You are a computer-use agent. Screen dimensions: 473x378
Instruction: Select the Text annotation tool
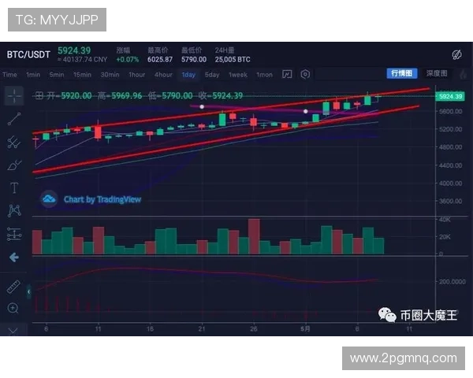(14, 187)
